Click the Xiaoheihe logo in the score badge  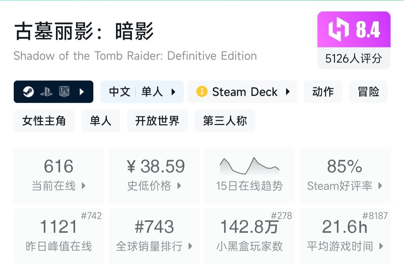339,30
